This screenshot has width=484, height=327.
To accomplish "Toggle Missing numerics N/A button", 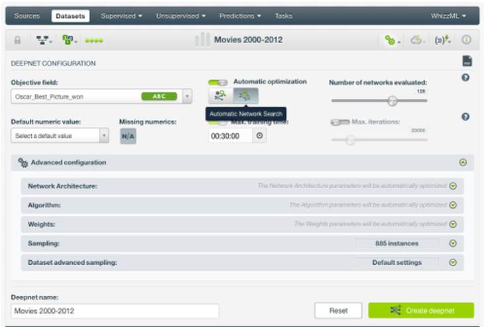I will click(x=128, y=136).
